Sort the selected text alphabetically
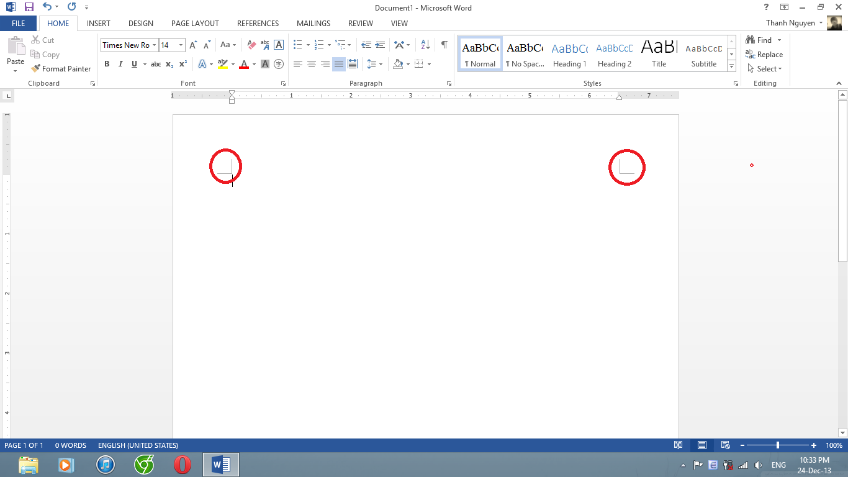 425,45
